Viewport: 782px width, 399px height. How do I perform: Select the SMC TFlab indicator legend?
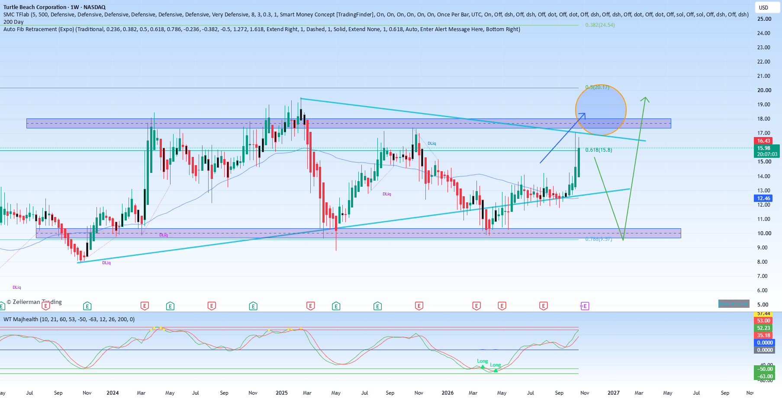point(376,14)
